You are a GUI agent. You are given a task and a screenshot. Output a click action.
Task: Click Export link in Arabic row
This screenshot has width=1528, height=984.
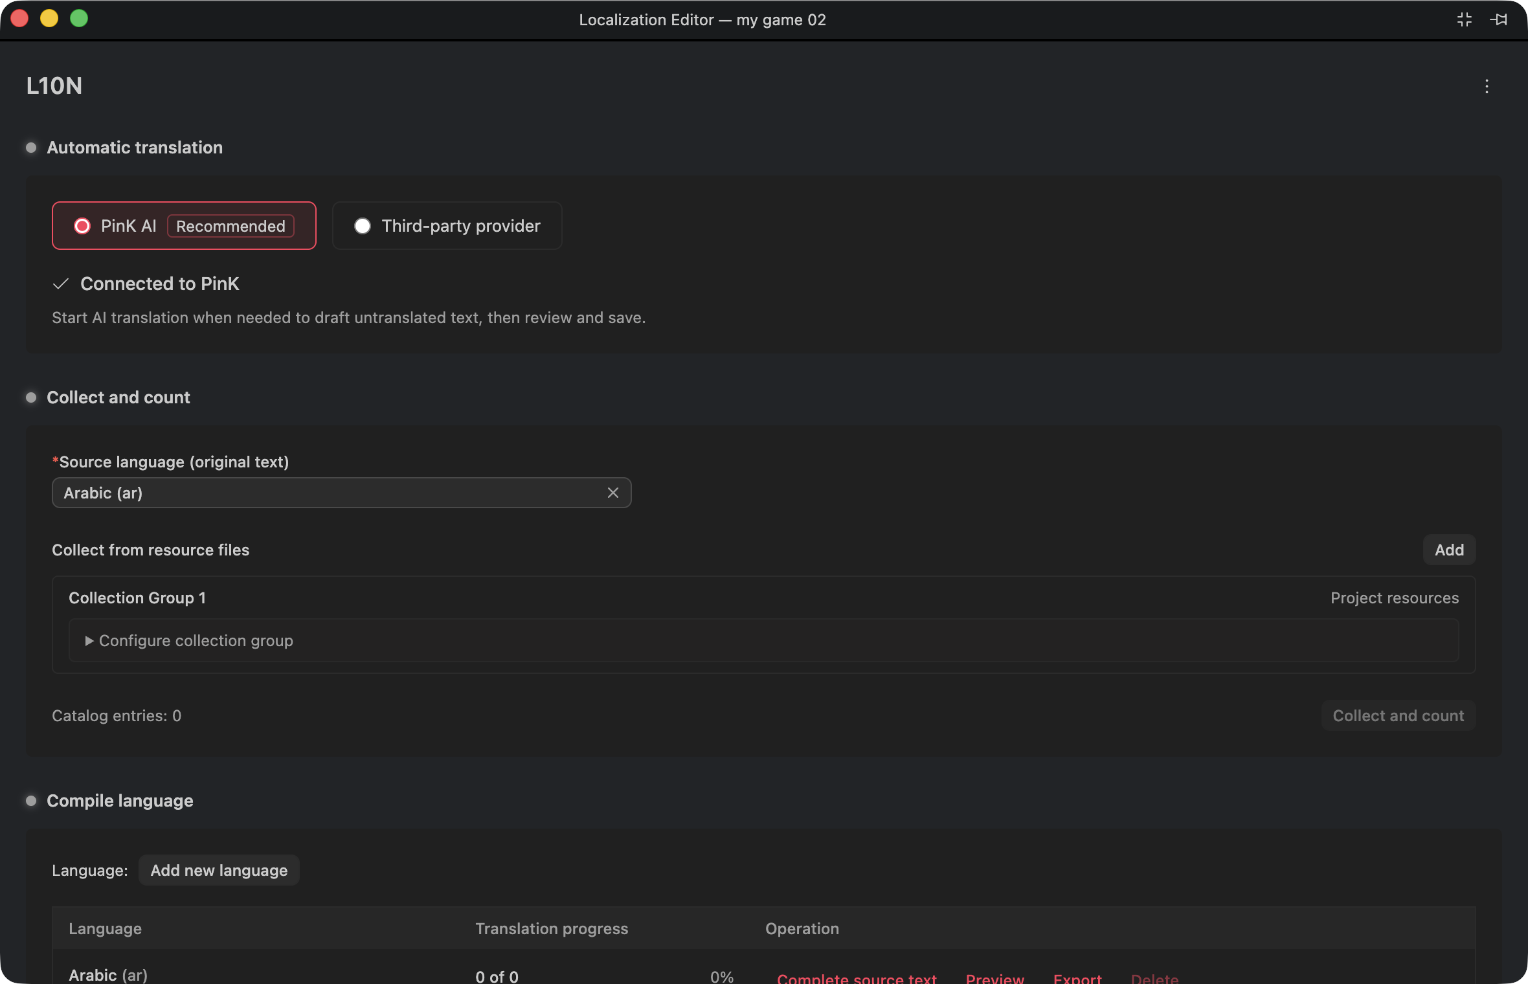1077,978
